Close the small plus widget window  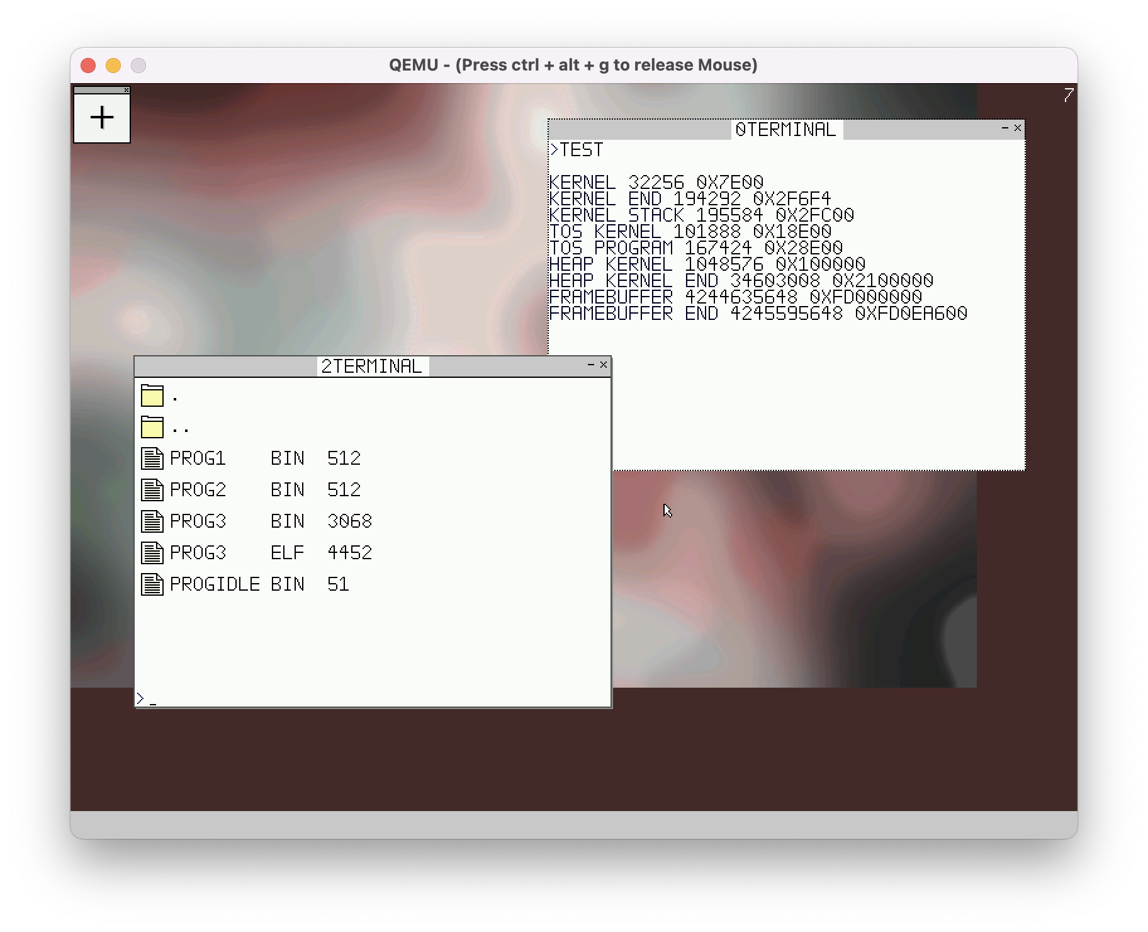[127, 90]
